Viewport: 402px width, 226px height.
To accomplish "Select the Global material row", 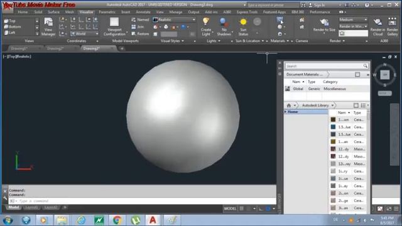I will pos(327,89).
